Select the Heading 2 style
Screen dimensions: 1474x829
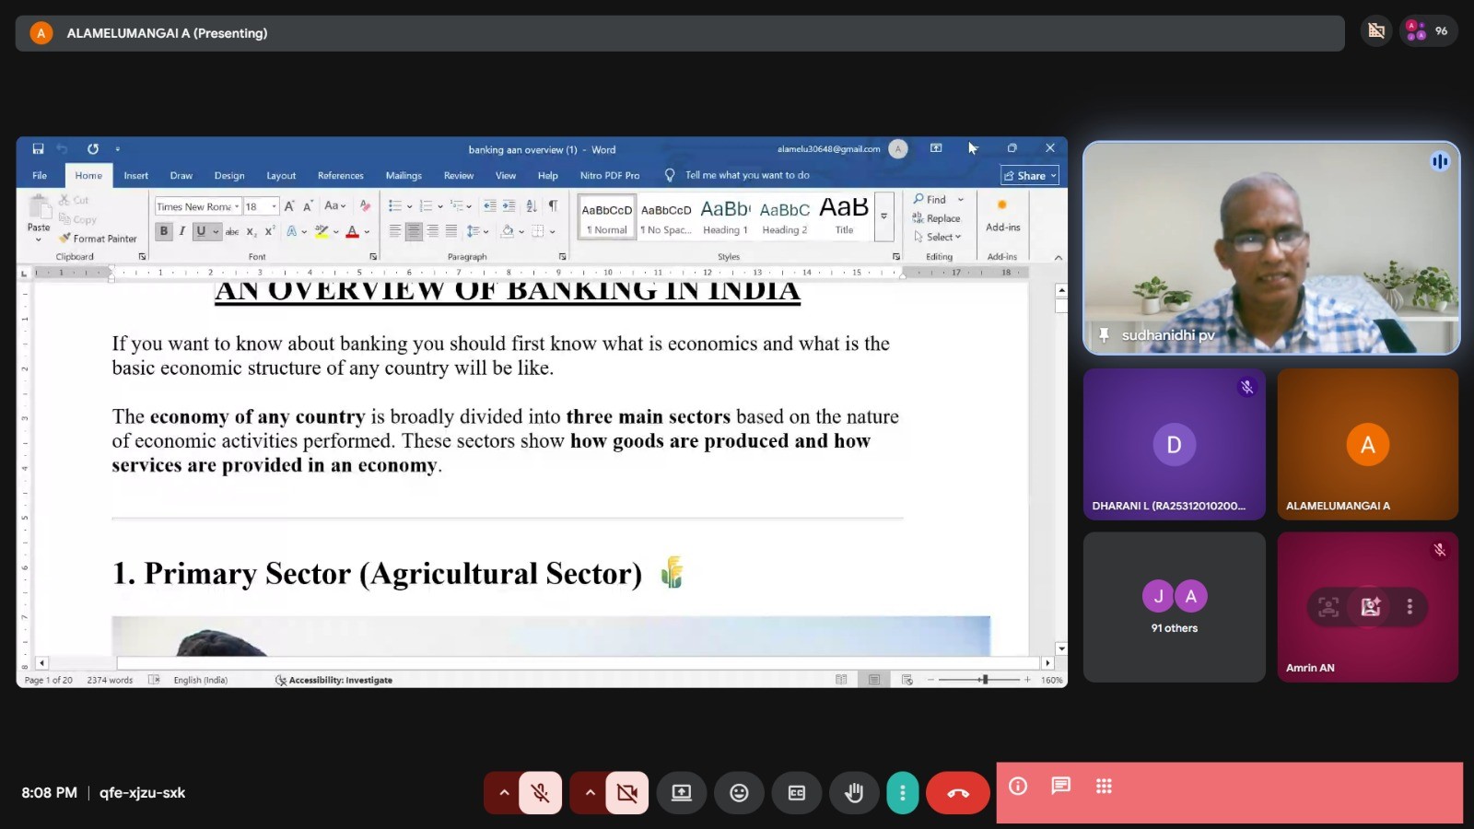click(x=784, y=217)
